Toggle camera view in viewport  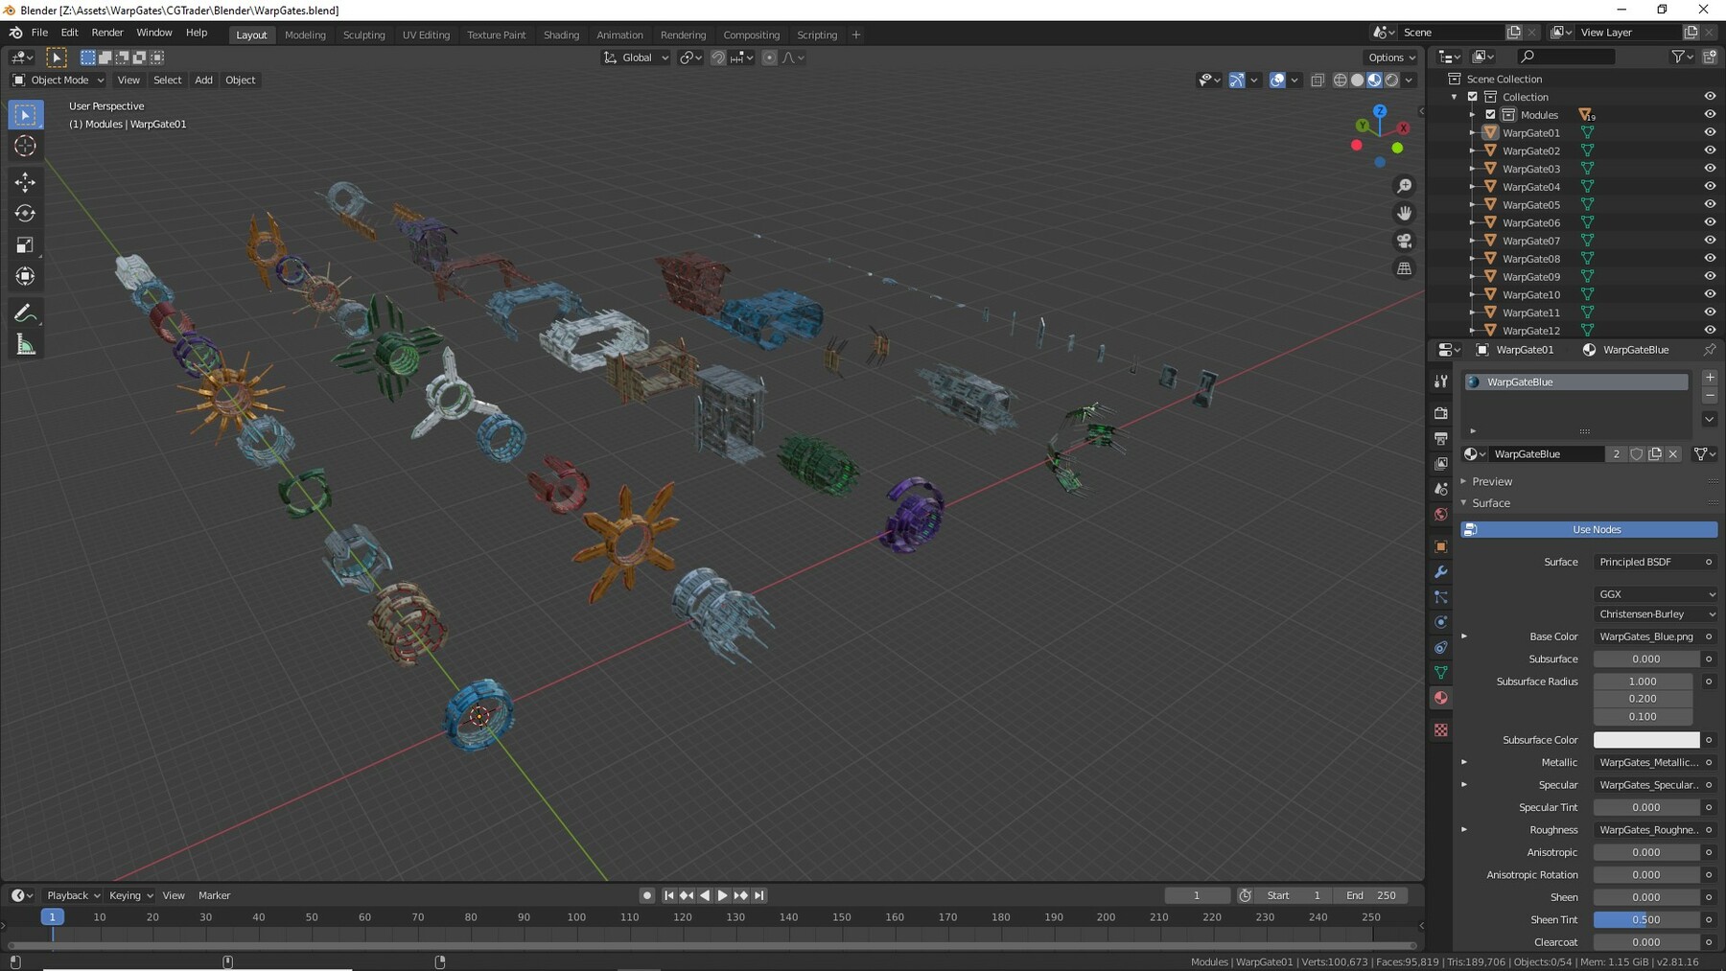click(1404, 241)
